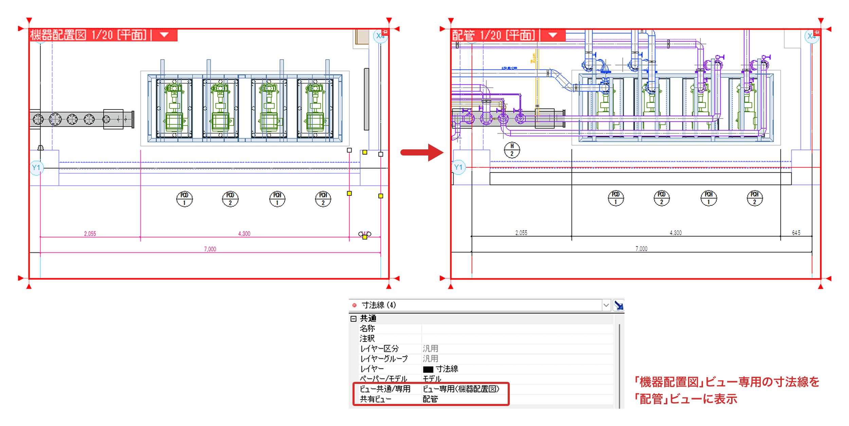Click the blue arrow select button in properties
Screen dimensions: 849x426
(x=619, y=305)
